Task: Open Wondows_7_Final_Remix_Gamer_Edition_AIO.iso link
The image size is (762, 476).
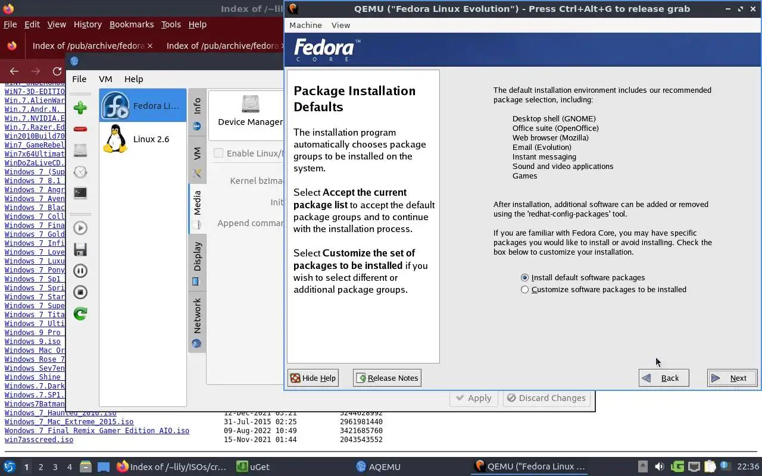Action: (x=97, y=431)
